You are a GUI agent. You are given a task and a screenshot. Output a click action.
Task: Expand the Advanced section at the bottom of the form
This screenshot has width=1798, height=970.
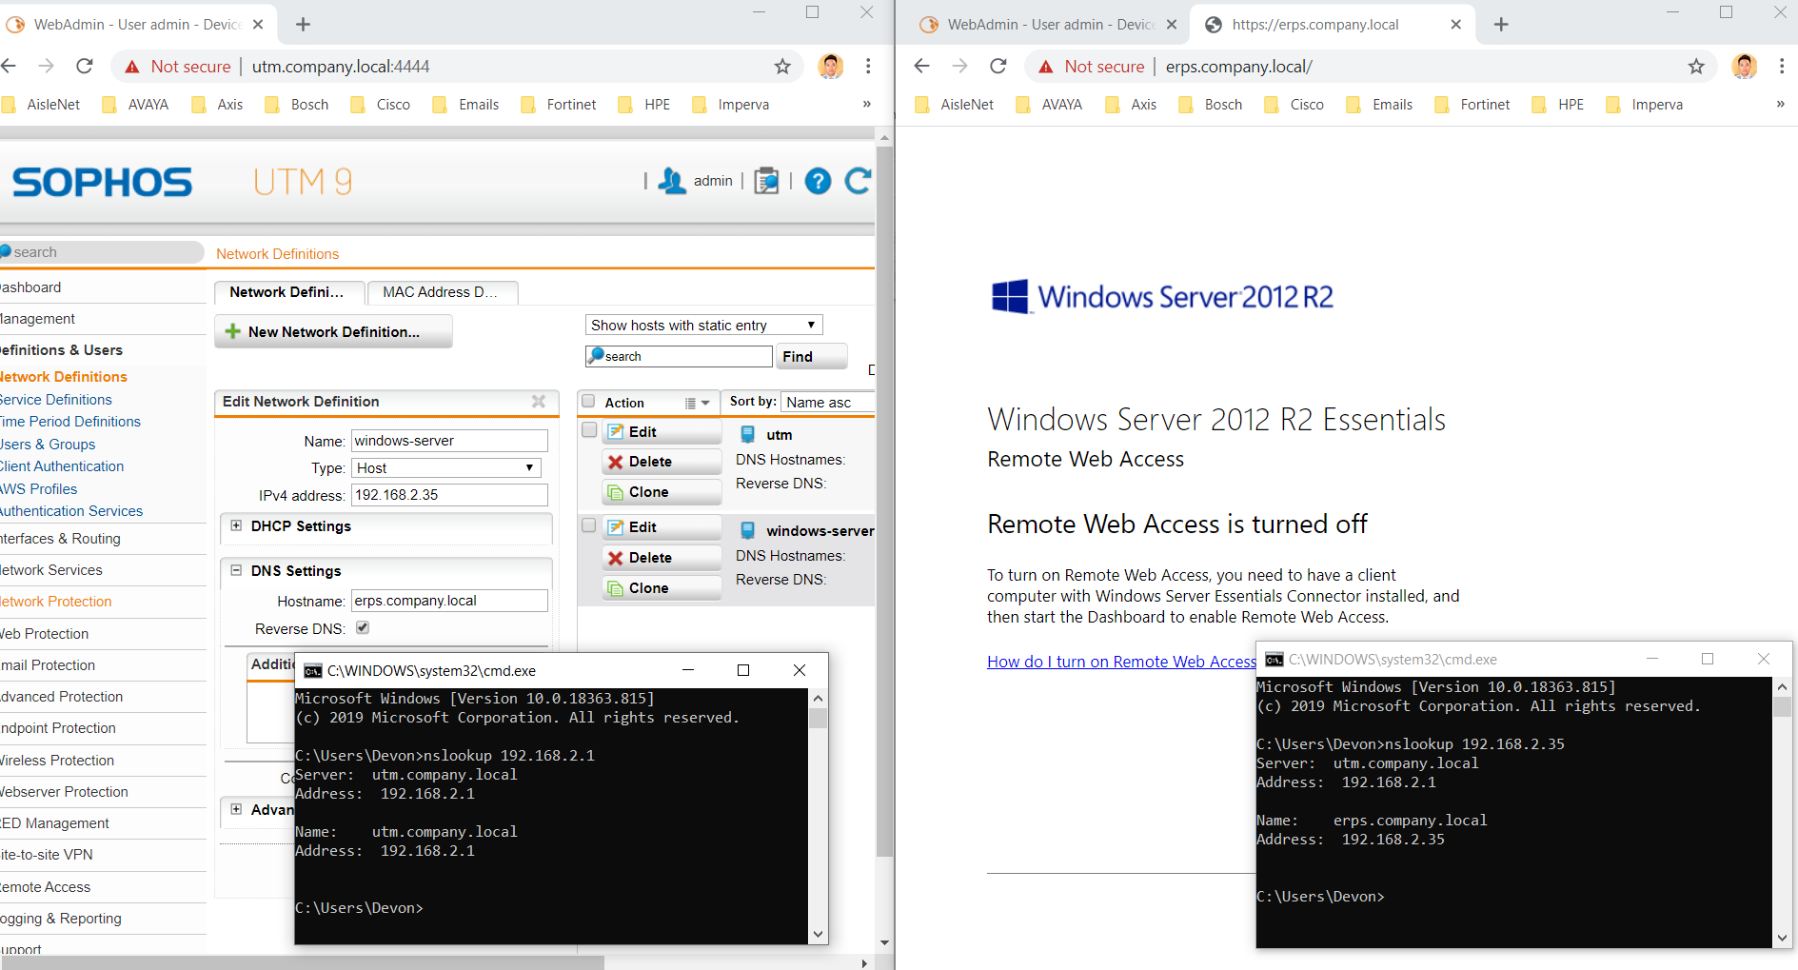click(x=236, y=809)
